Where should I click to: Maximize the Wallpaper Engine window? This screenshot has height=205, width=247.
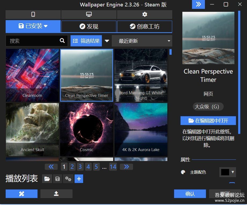click(226, 4)
